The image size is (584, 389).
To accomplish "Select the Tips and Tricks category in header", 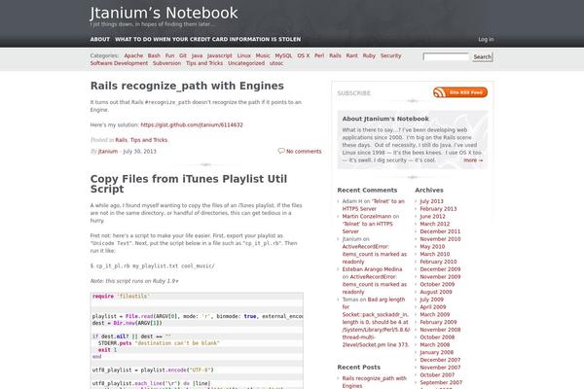I will 204,63.
